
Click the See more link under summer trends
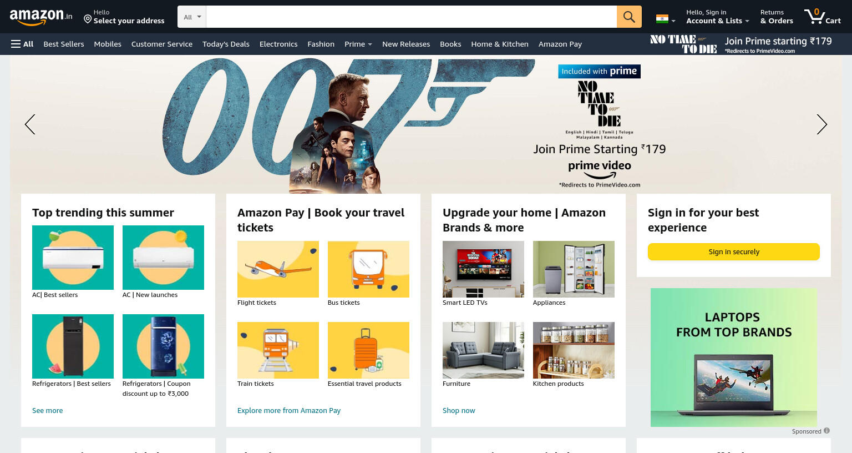pyautogui.click(x=47, y=410)
